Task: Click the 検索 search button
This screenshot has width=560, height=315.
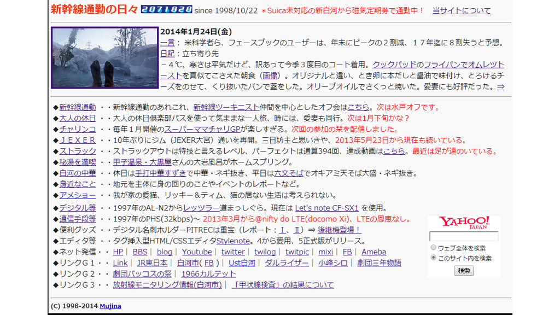Action: [464, 271]
